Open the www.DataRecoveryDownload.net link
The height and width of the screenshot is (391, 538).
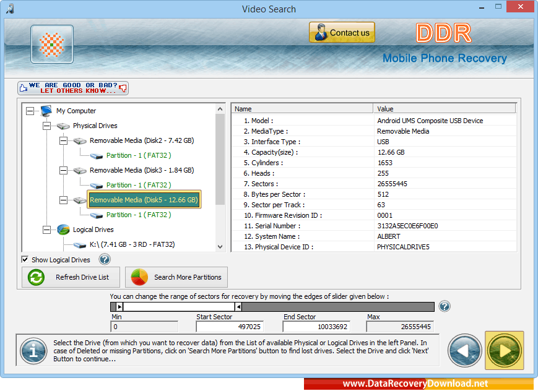click(415, 384)
